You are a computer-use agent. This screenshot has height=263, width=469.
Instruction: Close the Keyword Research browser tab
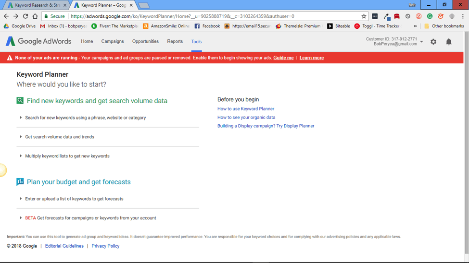(65, 5)
